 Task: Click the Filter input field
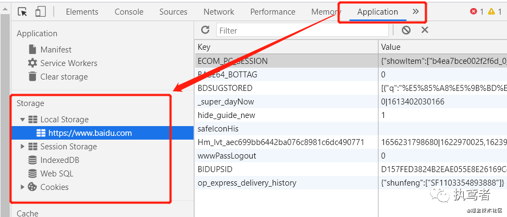(303, 30)
